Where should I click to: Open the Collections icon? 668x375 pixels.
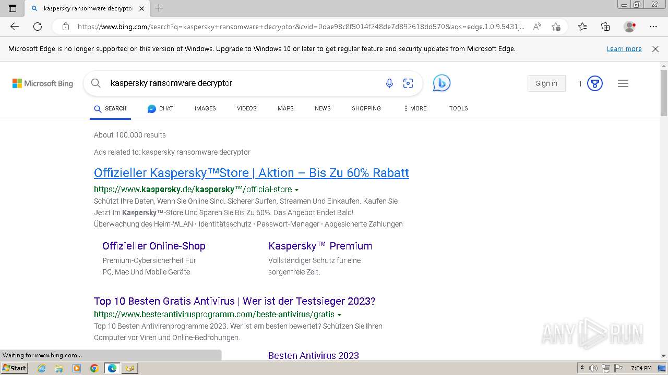point(605,27)
